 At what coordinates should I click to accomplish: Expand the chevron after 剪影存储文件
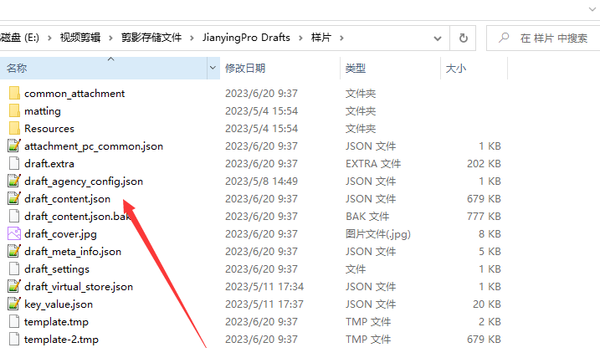[192, 38]
